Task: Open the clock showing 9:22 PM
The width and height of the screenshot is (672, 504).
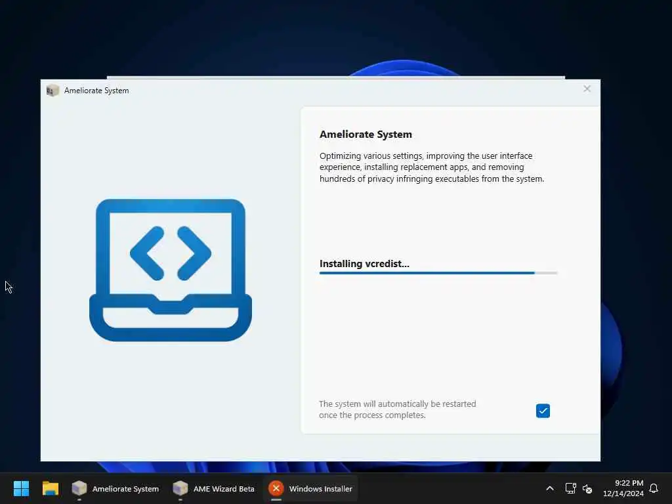Action: coord(623,488)
